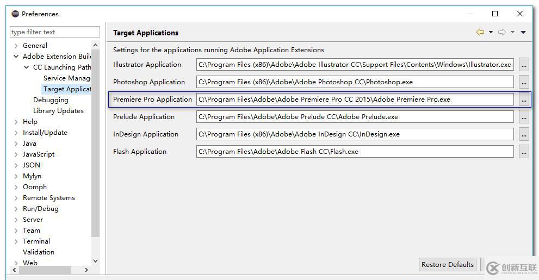Select Service Manager in the tree
The width and height of the screenshot is (539, 280).
[67, 78]
